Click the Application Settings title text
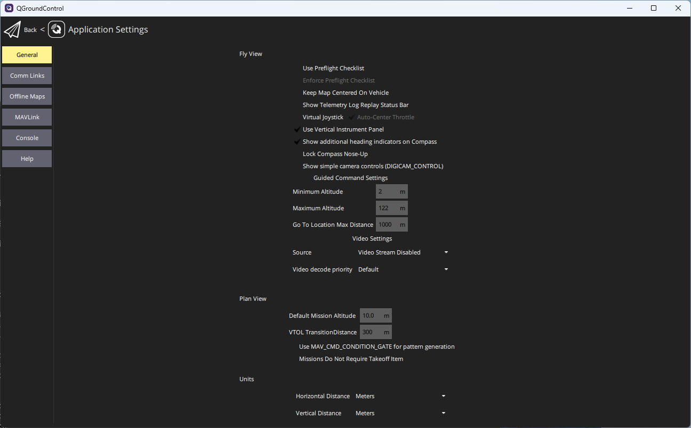Image resolution: width=691 pixels, height=428 pixels. point(108,30)
